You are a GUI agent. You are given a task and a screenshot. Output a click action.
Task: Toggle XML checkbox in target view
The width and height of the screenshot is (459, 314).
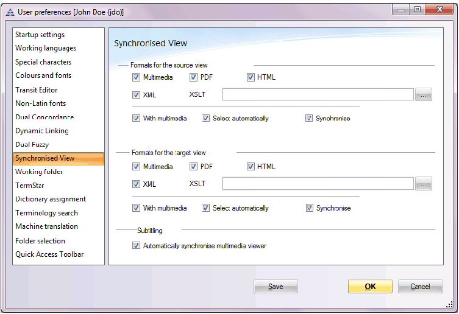136,184
